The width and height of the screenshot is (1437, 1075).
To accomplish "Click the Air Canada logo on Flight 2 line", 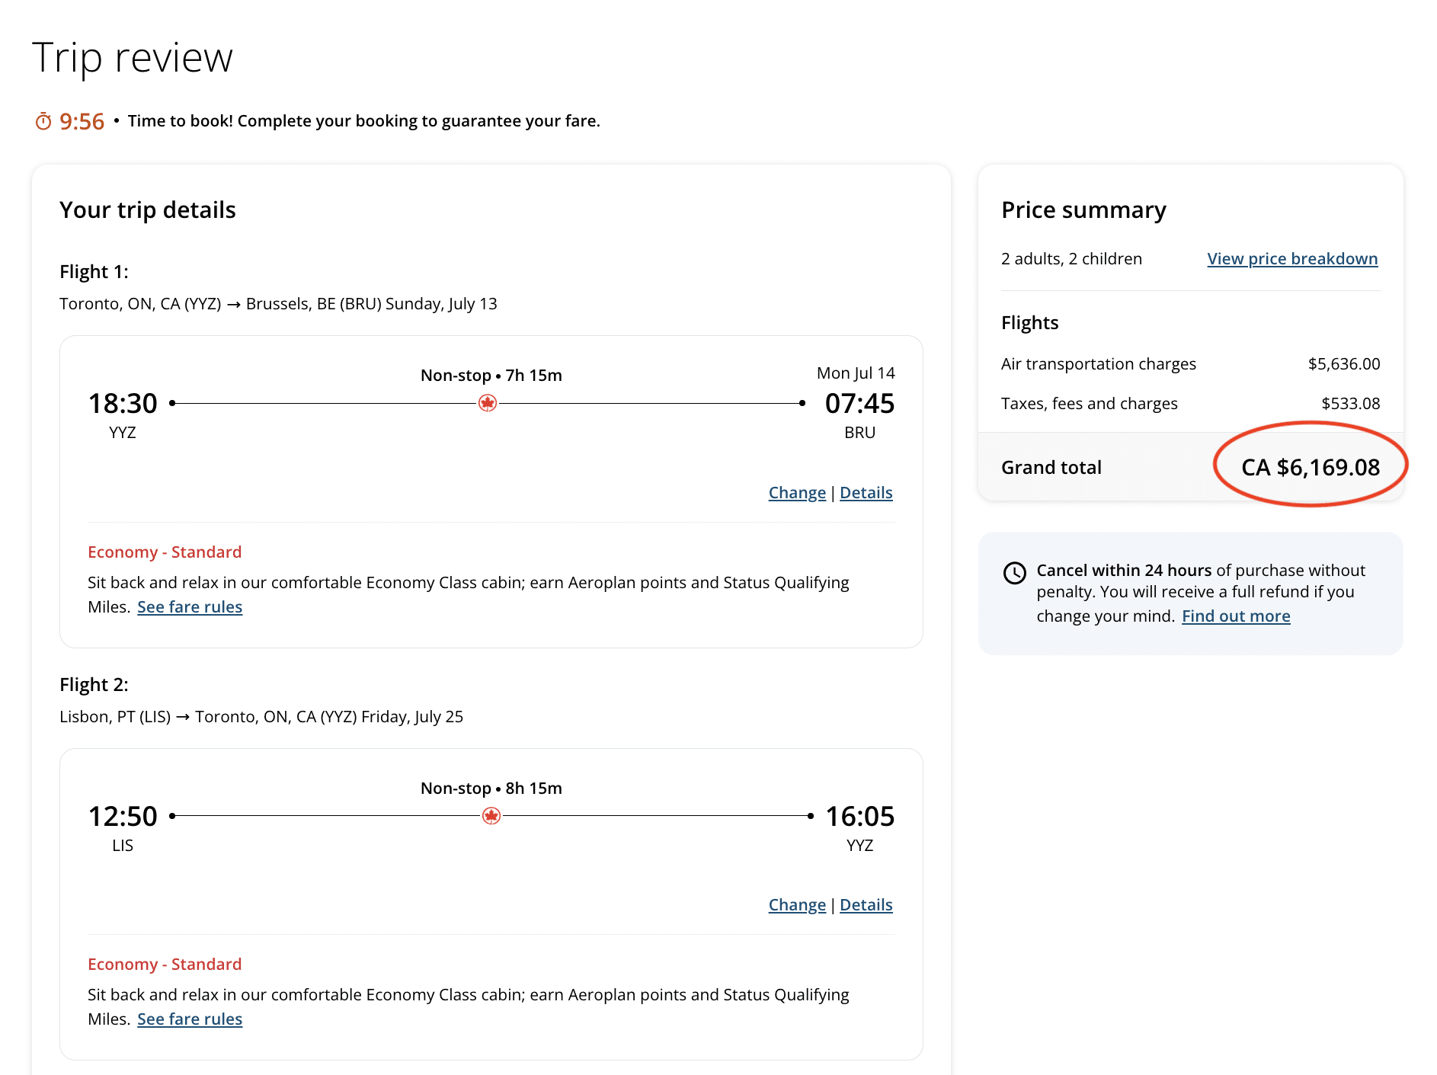I will coord(491,816).
